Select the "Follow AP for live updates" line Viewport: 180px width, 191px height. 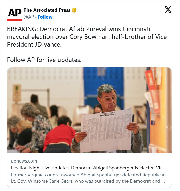click(44, 60)
